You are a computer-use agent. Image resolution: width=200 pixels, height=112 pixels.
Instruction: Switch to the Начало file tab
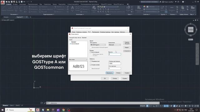click(x=6, y=17)
